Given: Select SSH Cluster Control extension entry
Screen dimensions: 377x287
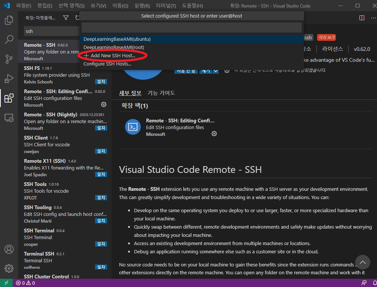Looking at the screenshot, I should click(x=65, y=277).
